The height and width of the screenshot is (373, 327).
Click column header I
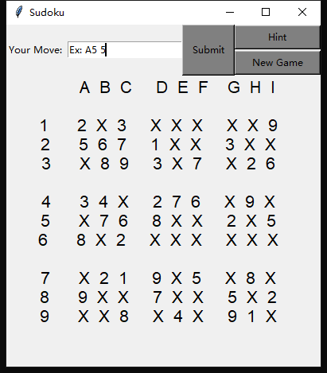(x=273, y=87)
